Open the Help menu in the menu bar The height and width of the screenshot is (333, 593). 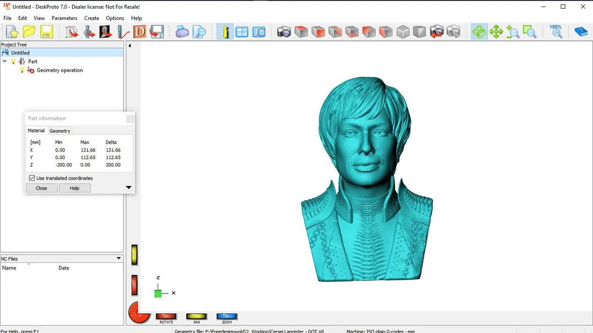coord(136,18)
